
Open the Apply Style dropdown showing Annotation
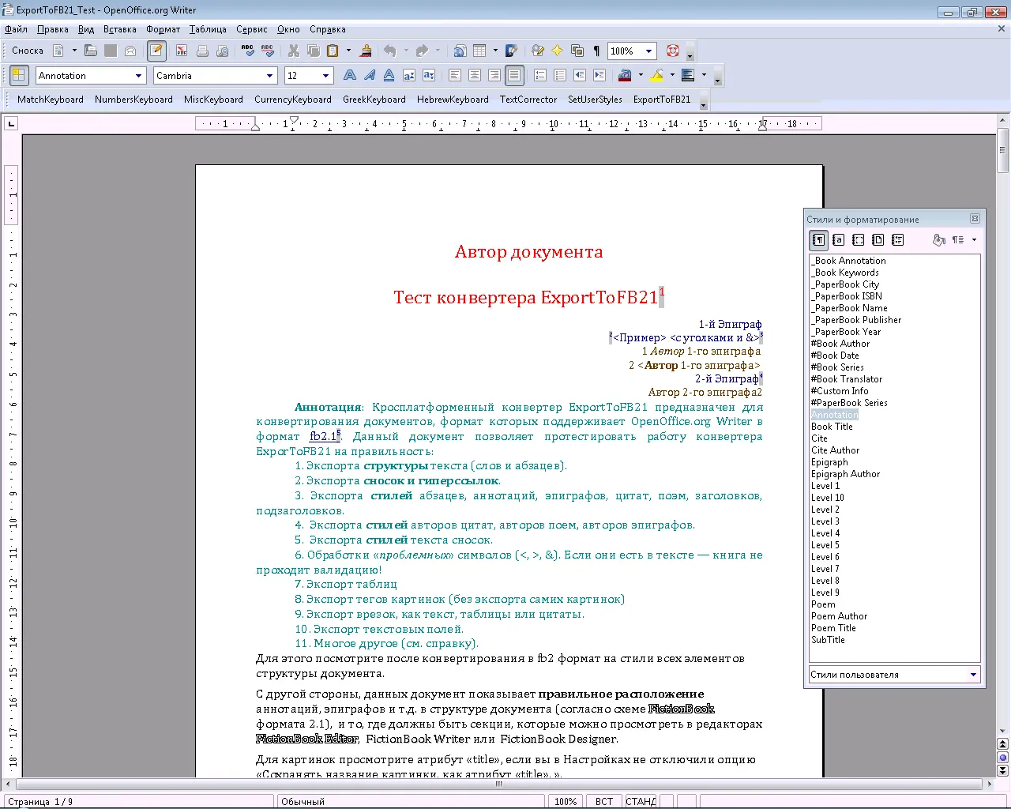tap(139, 76)
